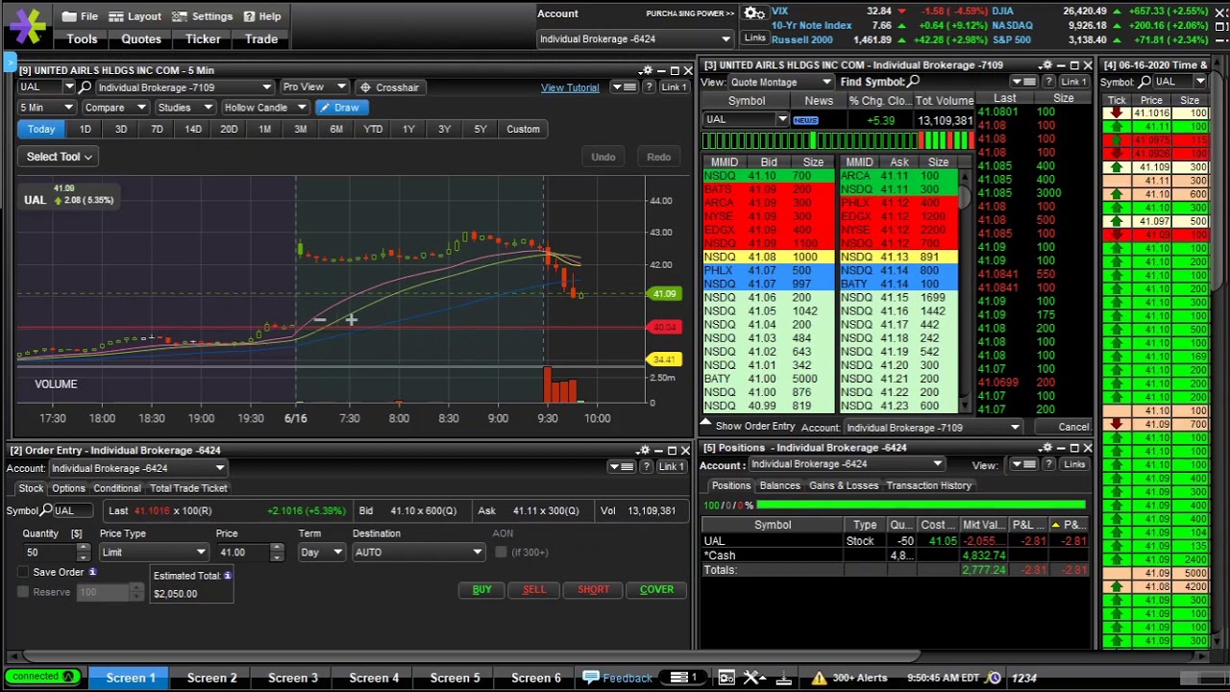Click the Purchasing Power link
This screenshot has width=1230, height=692.
tap(690, 13)
